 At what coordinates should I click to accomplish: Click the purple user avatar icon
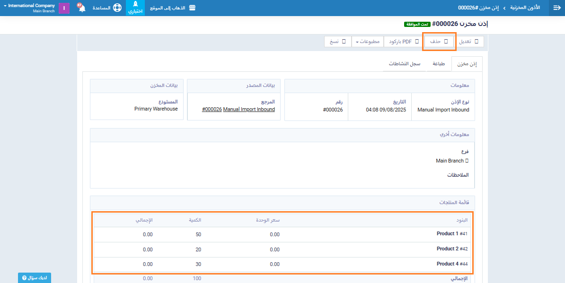click(64, 8)
